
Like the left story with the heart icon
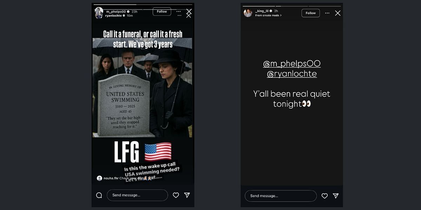(176, 195)
